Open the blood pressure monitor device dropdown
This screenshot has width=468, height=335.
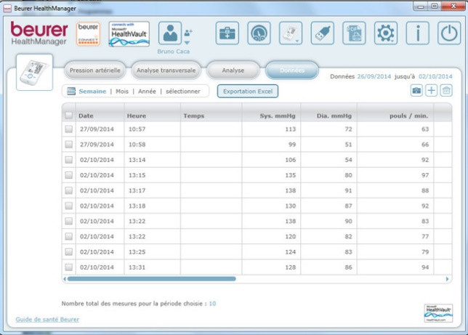291,33
